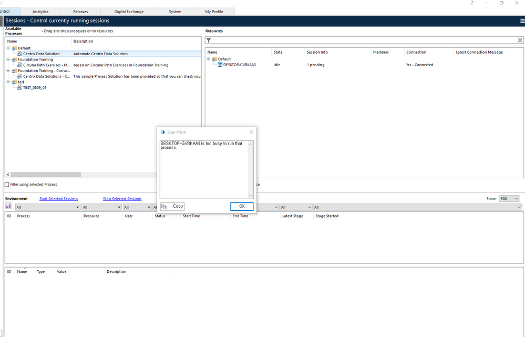
Task: Click the Start Selected Sessions link
Action: [58, 199]
